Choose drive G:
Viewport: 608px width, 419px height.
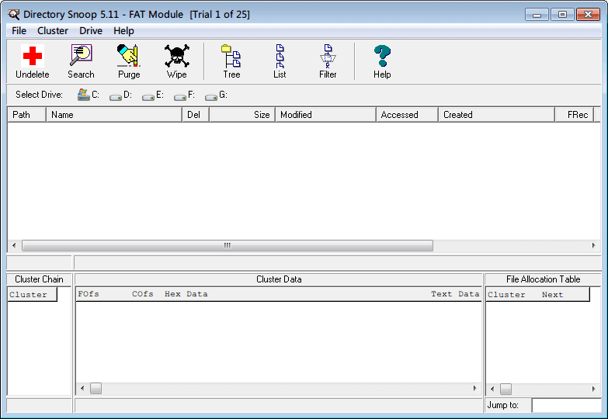point(216,95)
